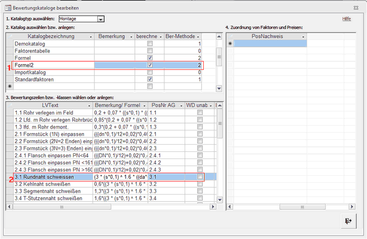
Task: Click the new record asterisk row selector in catalog list
Action: [9, 87]
